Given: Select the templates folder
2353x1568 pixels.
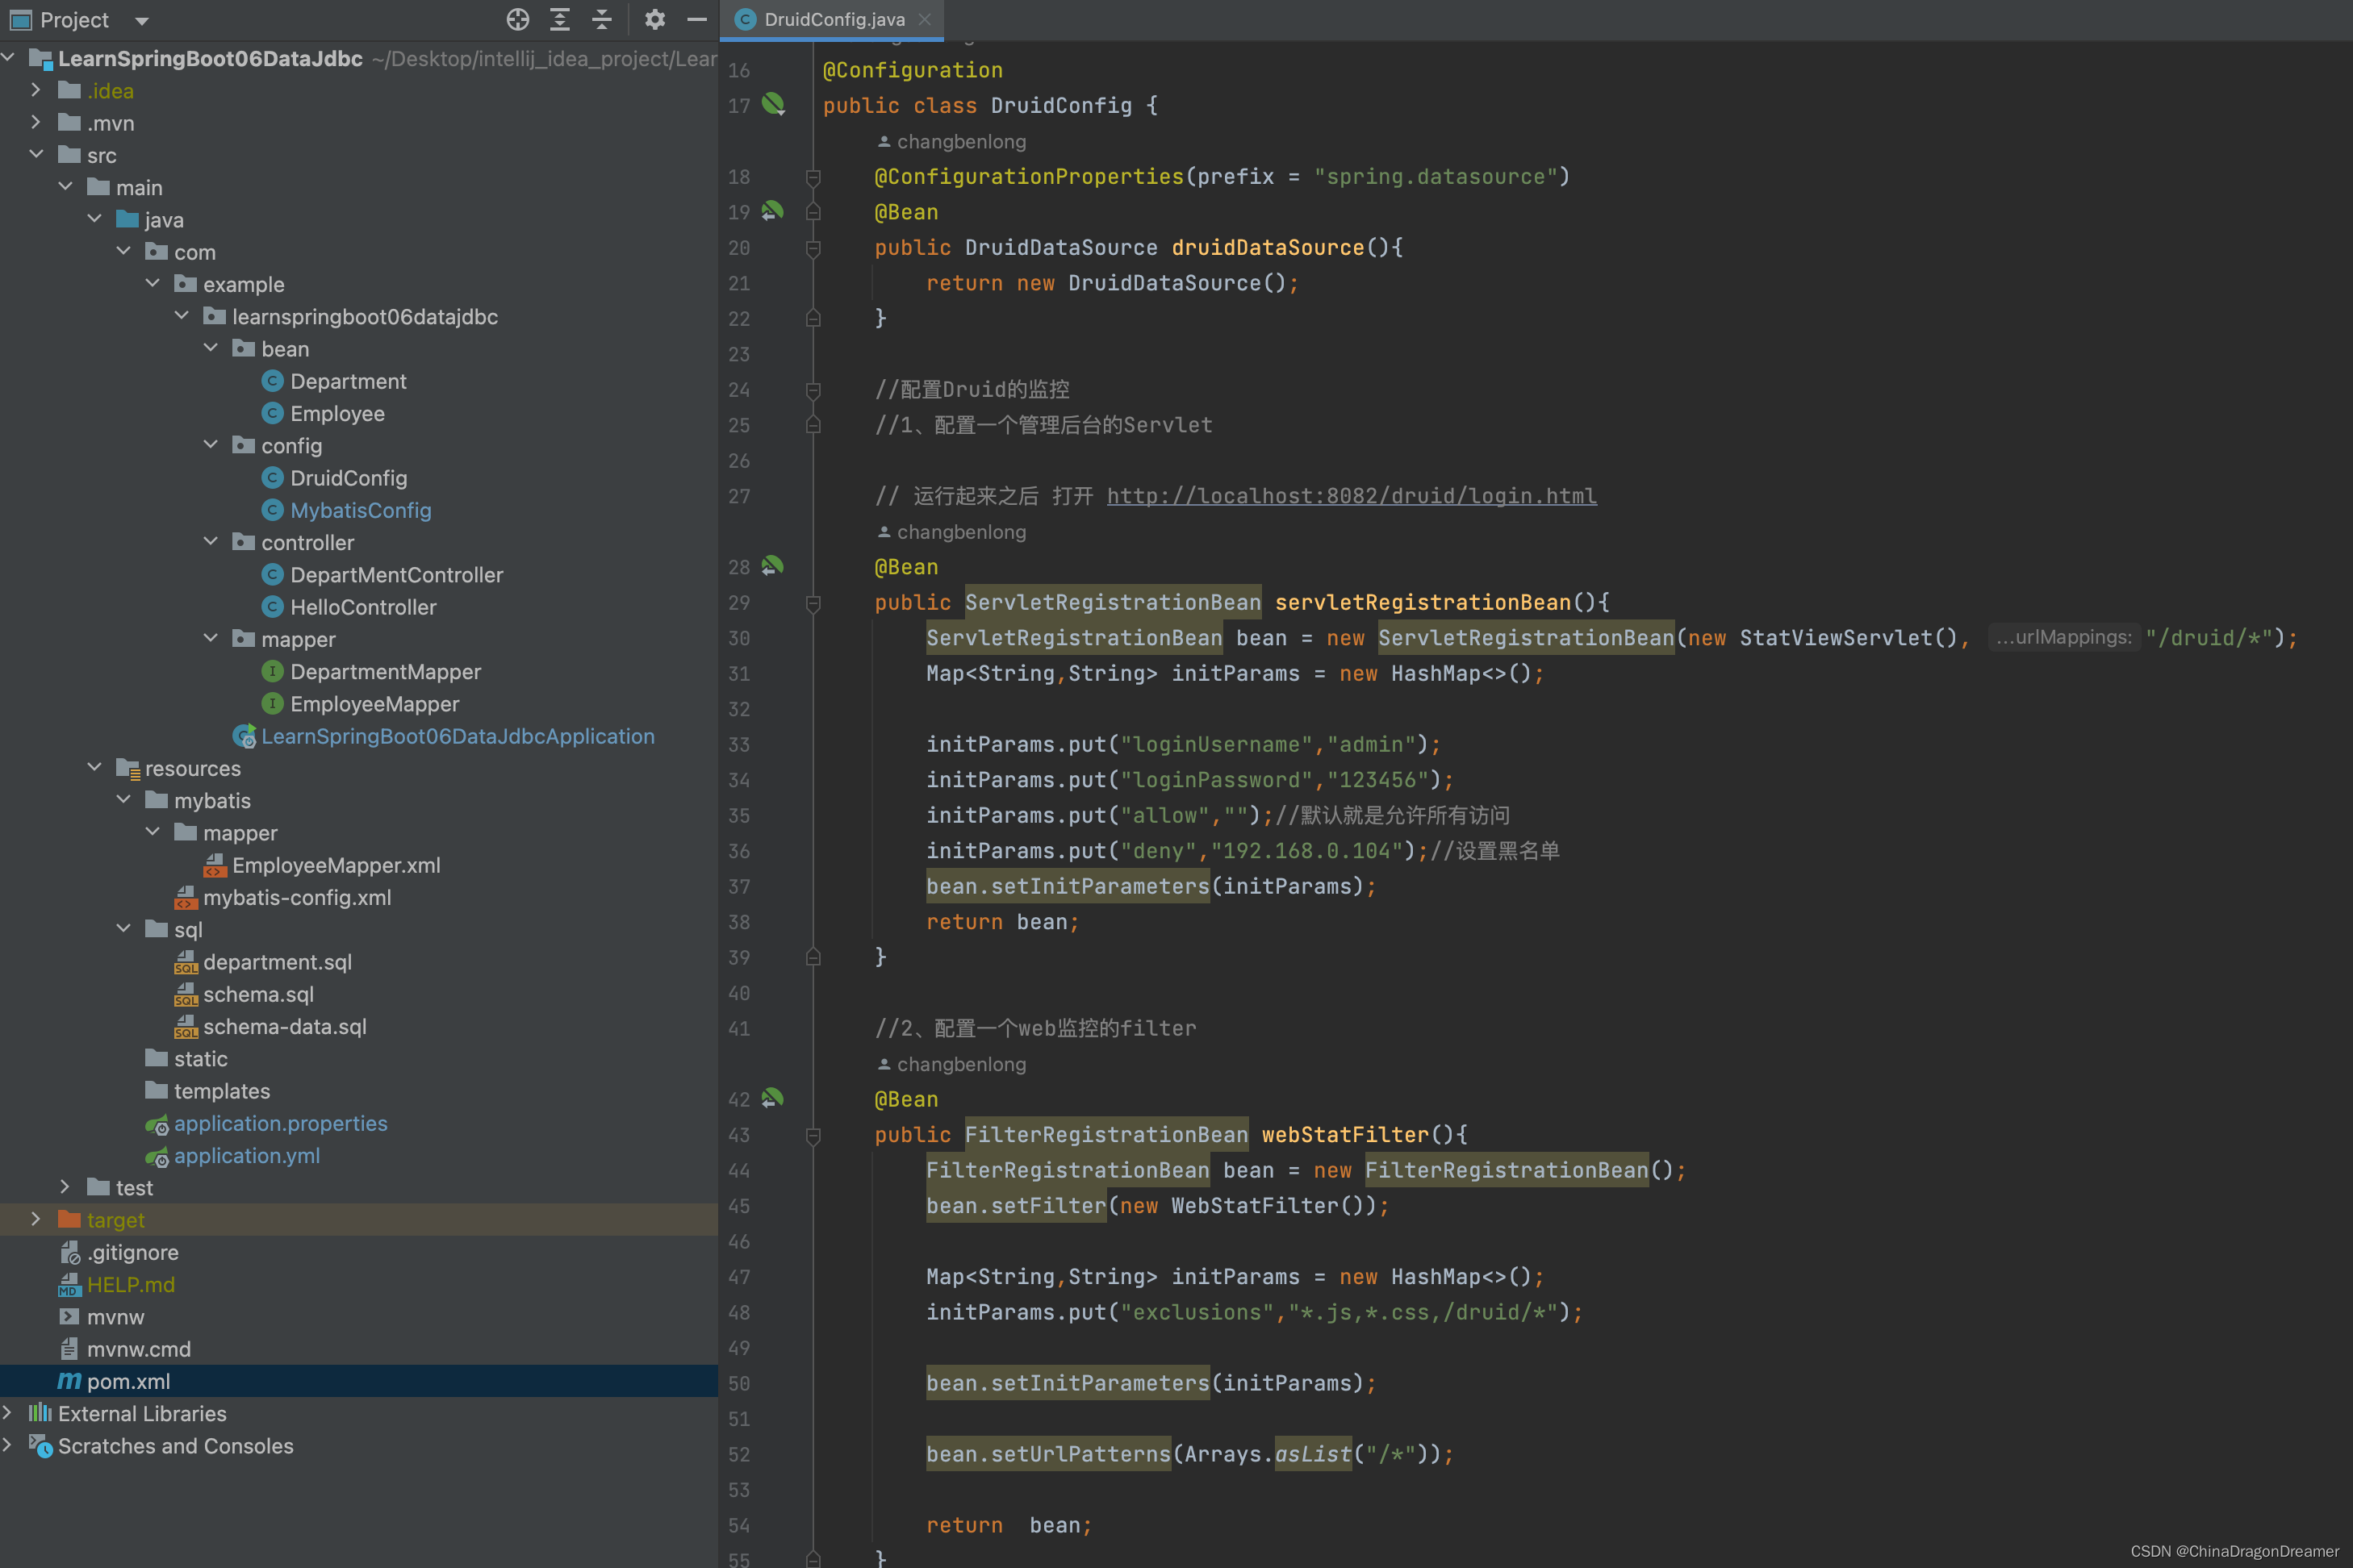Looking at the screenshot, I should [221, 1091].
